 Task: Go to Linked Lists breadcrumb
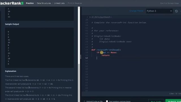pyautogui.click(x=59, y=3)
